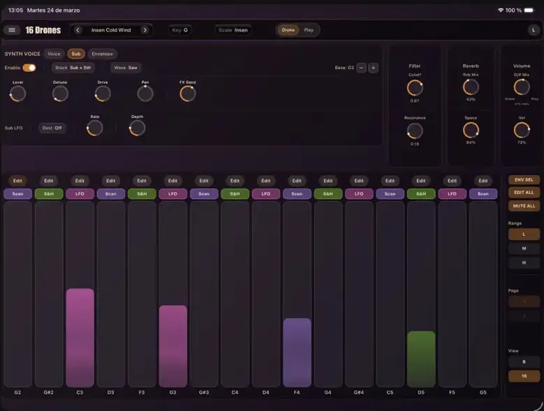Go to next preset arrow
Image resolution: width=544 pixels, height=411 pixels.
pyautogui.click(x=145, y=30)
